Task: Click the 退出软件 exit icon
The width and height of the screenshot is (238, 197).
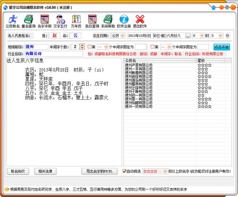Action: click(x=140, y=21)
